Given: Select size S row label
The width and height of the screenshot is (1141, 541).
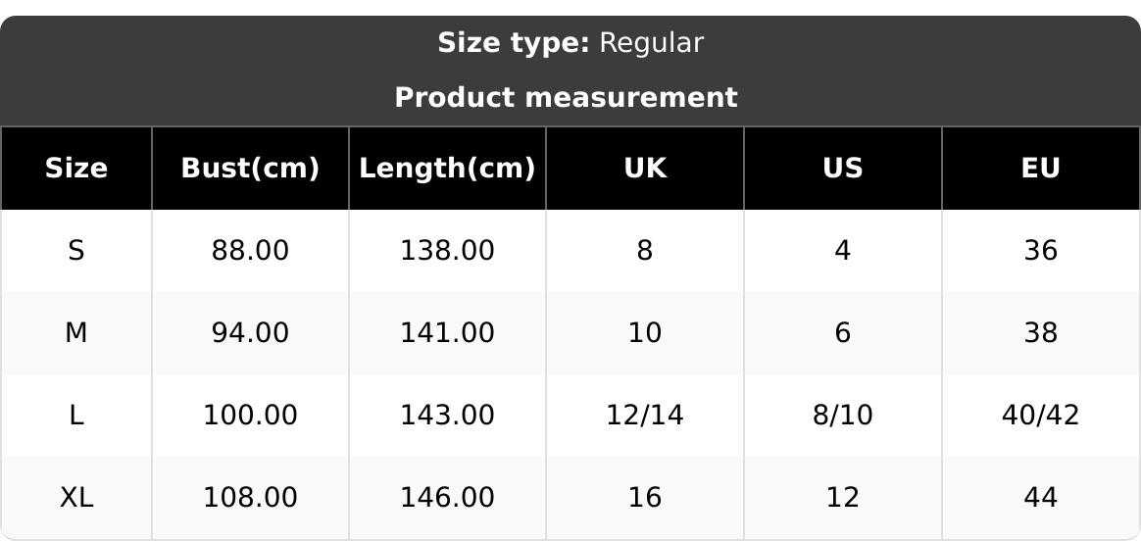Looking at the screenshot, I should tap(76, 251).
